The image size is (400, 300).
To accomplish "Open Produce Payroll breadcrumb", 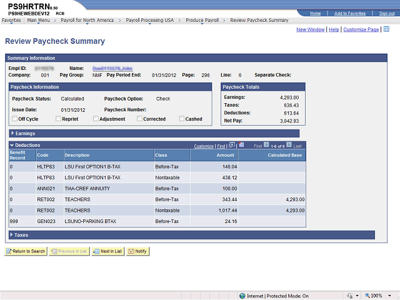I will (x=202, y=20).
